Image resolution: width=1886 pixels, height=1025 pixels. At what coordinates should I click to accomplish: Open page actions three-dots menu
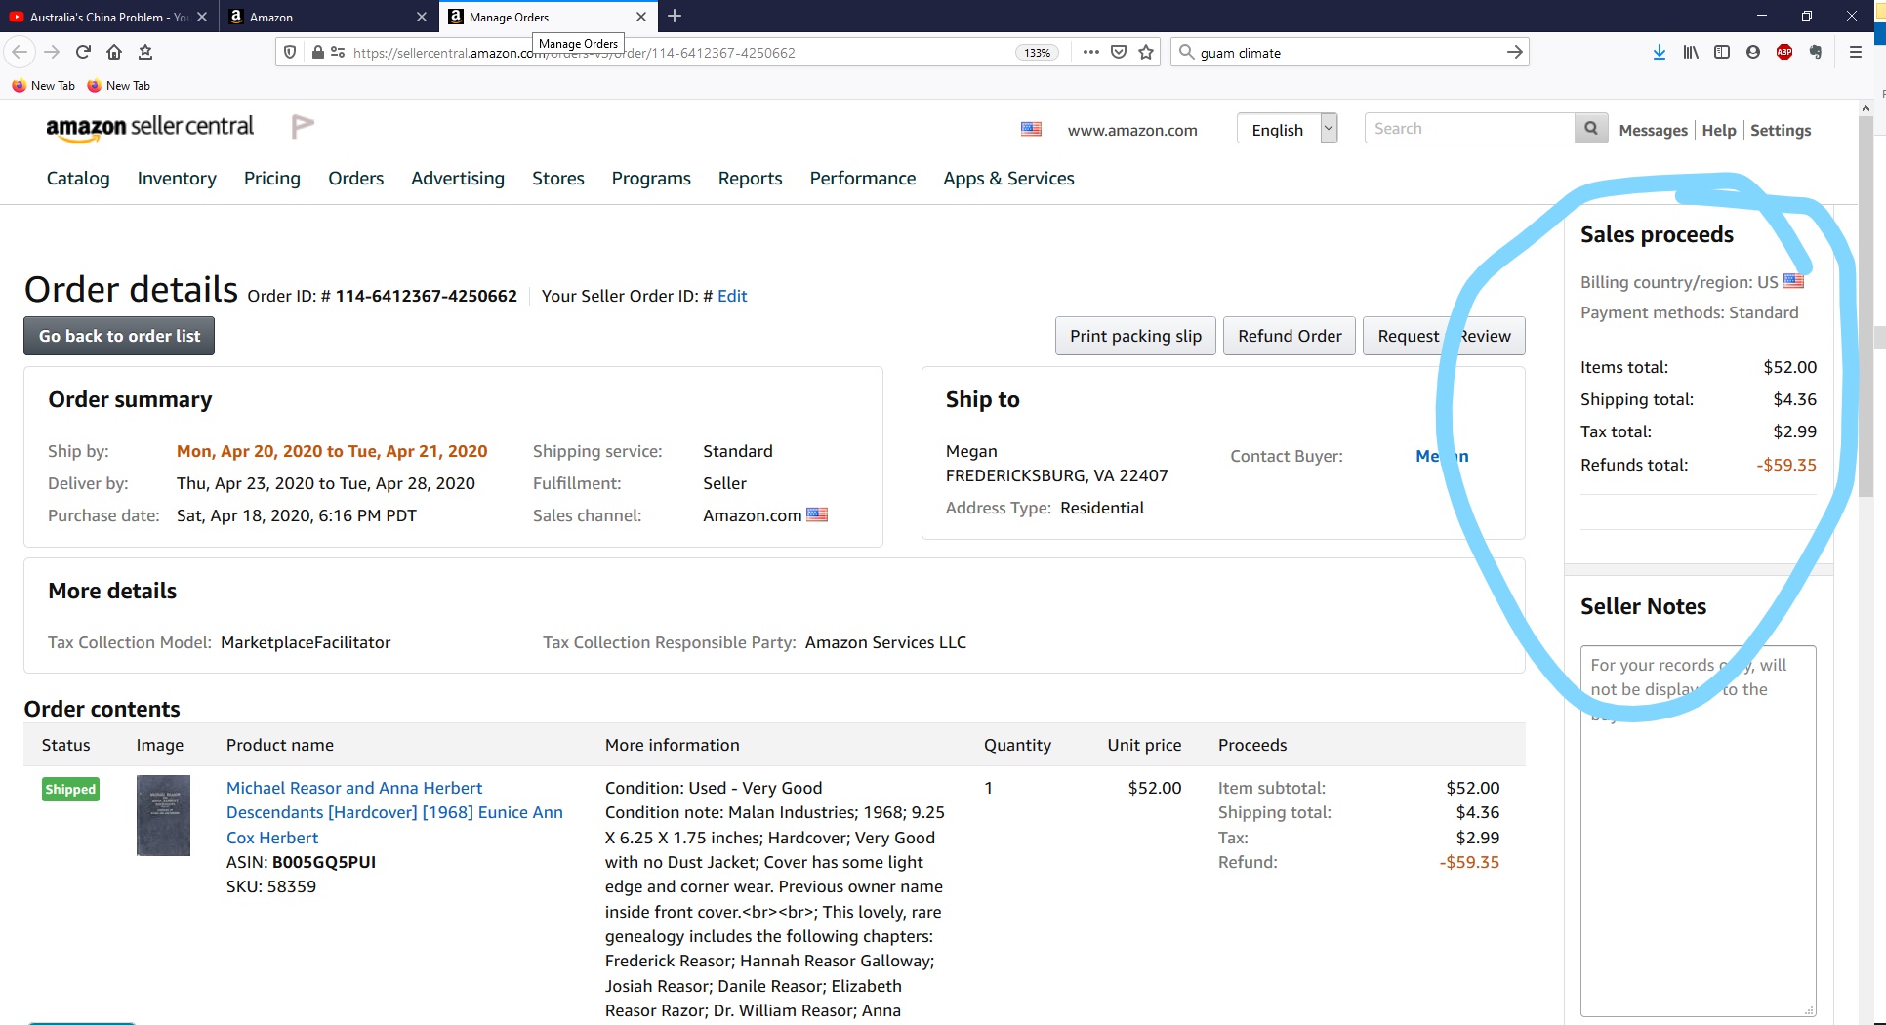coord(1090,52)
